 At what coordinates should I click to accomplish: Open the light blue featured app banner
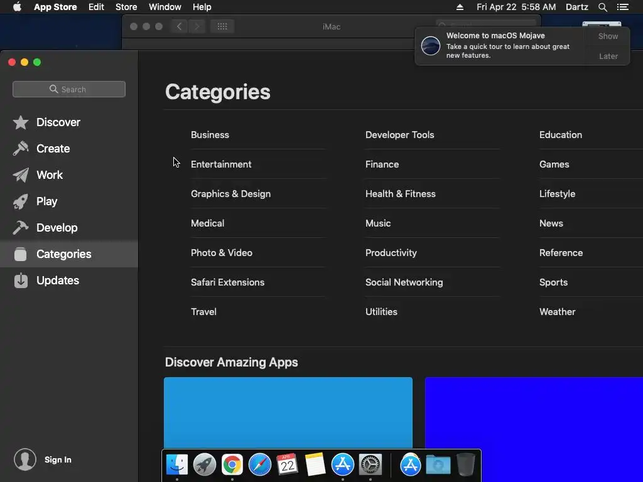(288, 413)
